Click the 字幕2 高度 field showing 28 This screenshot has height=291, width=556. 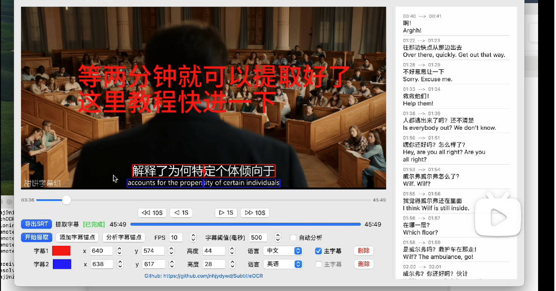click(x=214, y=264)
